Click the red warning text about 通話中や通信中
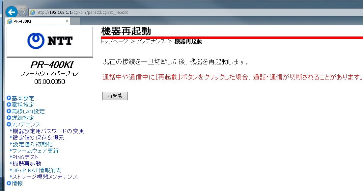The height and width of the screenshot is (191, 363). tap(232, 77)
